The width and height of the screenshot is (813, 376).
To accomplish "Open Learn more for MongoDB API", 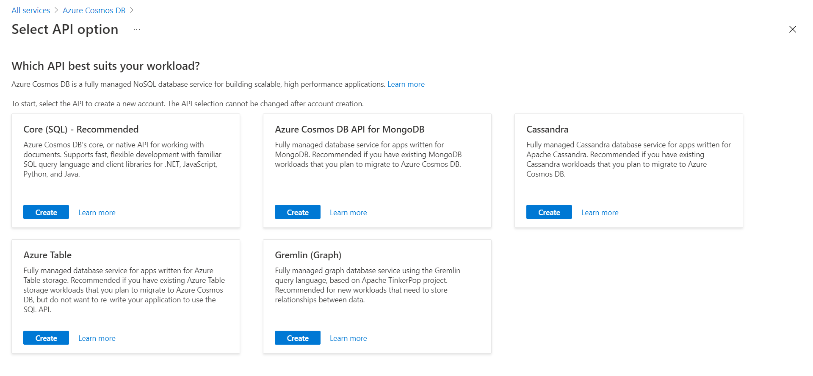I will [x=348, y=213].
